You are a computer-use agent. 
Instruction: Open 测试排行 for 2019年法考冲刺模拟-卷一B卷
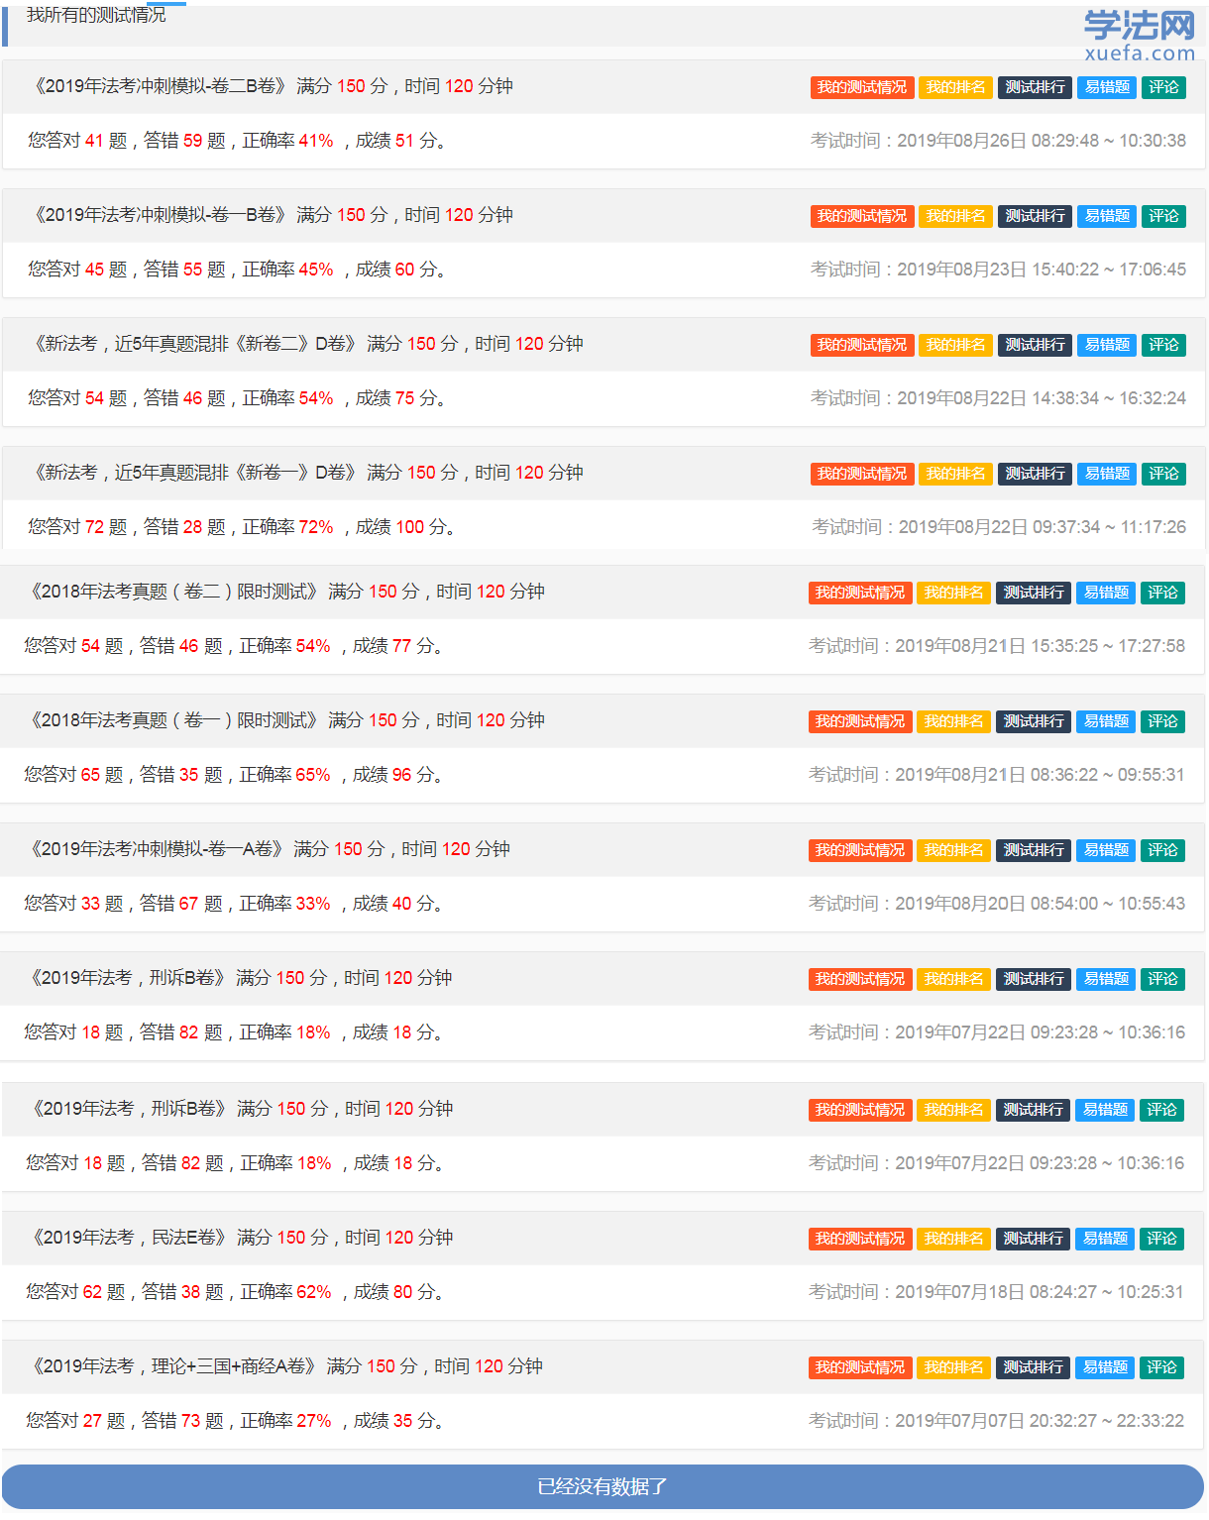tap(1035, 216)
